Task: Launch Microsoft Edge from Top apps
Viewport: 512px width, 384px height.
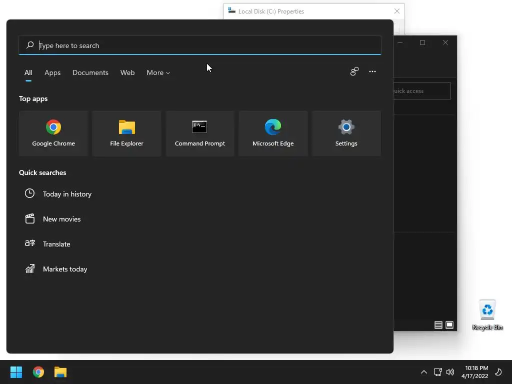Action: coord(273,133)
